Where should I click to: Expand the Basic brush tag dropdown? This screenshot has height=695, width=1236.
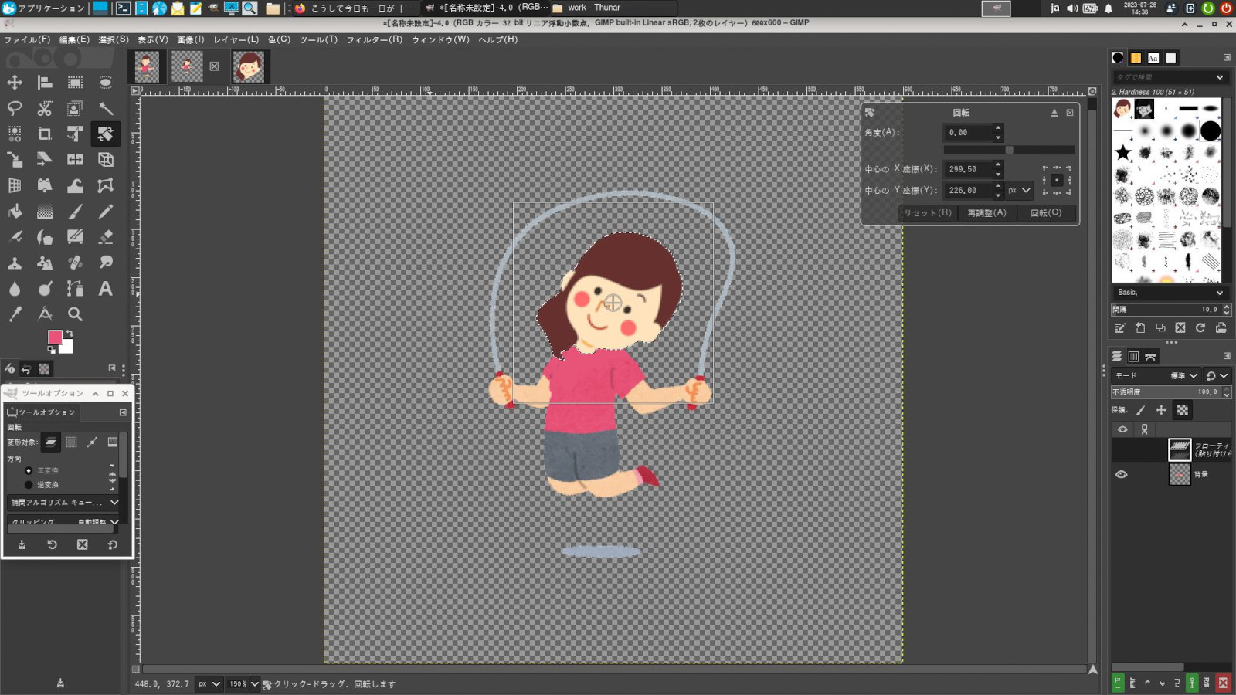1170,293
